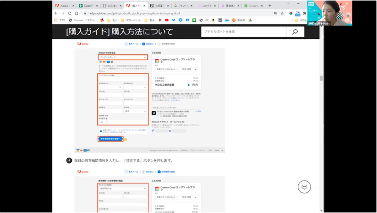The image size is (377, 213).
Task: Click the browser back arrow
Action: (56, 13)
